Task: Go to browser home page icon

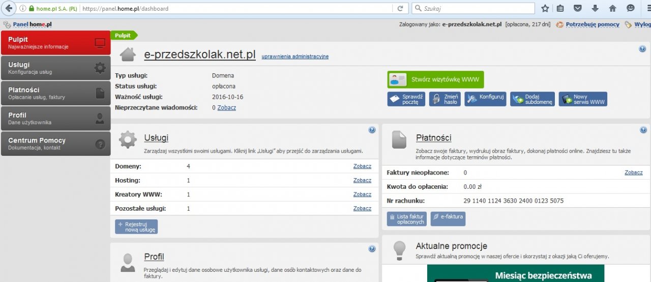Action: click(613, 9)
